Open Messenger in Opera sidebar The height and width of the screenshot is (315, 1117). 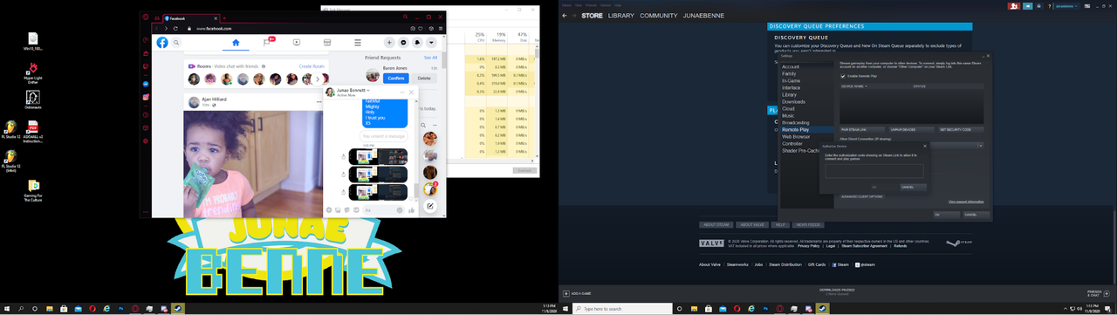[x=146, y=84]
